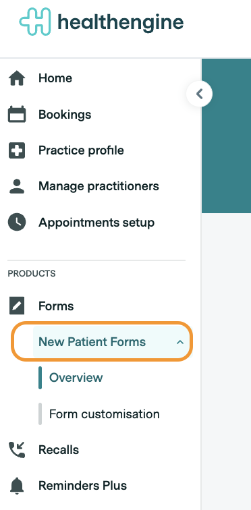251x510 pixels.
Task: Collapse the sidebar with the left chevron
Action: click(199, 94)
